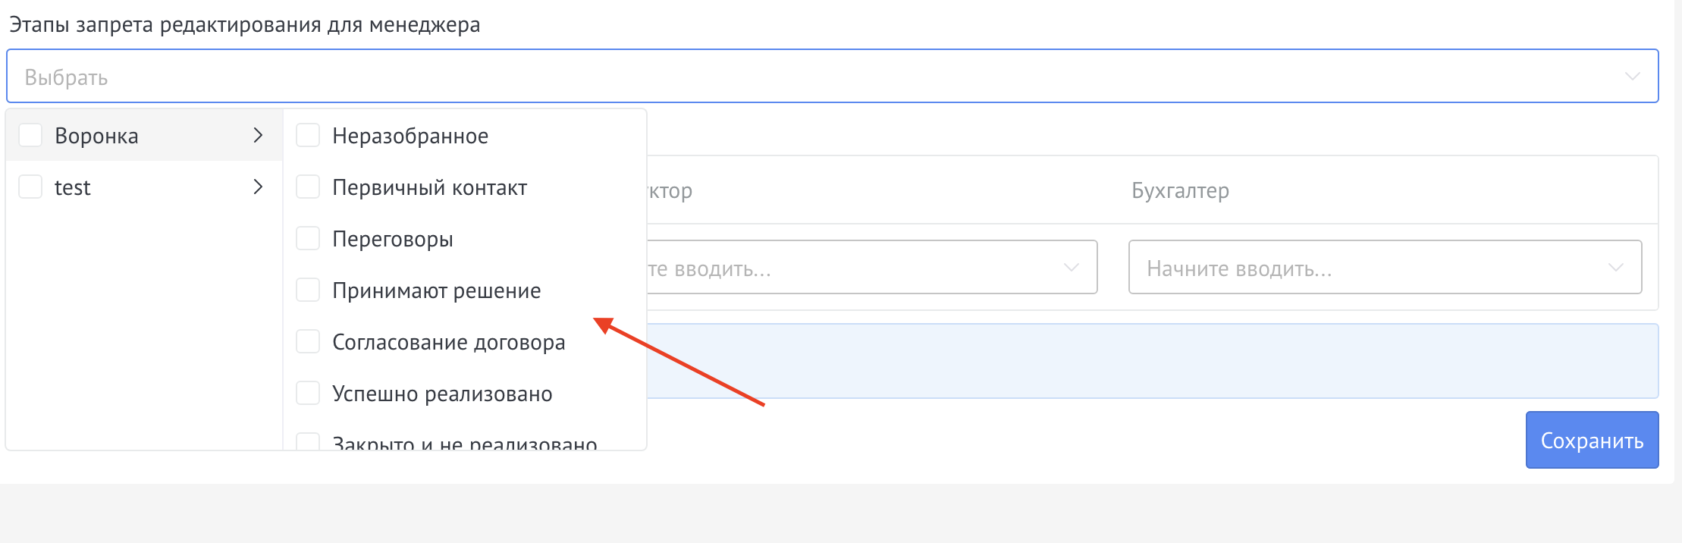Tick the Первичный контакт checkbox
1682x543 pixels.
pyautogui.click(x=308, y=187)
